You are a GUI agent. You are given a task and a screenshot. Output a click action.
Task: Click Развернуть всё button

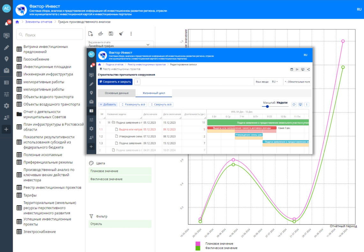point(133,104)
